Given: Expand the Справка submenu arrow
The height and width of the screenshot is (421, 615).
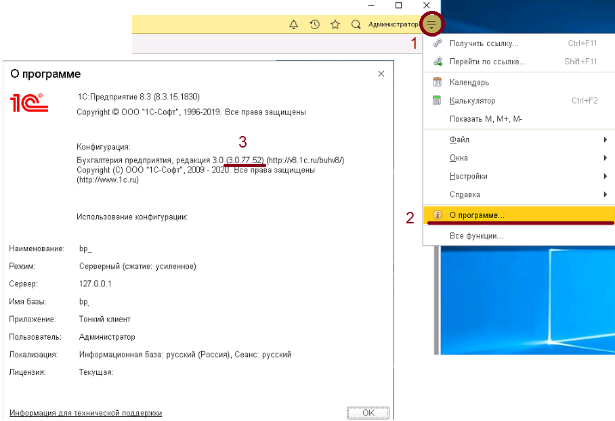Looking at the screenshot, I should (606, 194).
